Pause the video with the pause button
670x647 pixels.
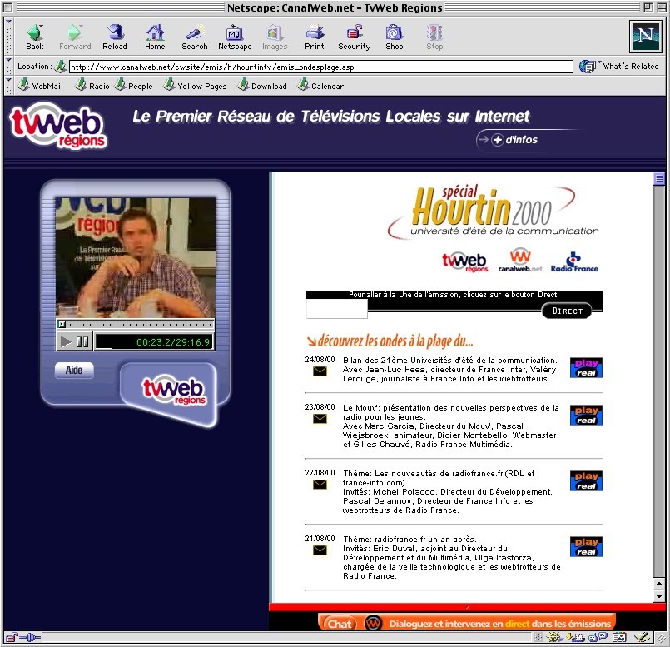82,341
